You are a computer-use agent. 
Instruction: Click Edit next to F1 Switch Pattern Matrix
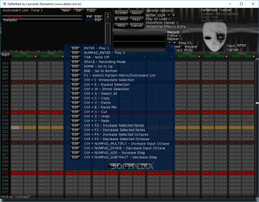tap(75, 75)
